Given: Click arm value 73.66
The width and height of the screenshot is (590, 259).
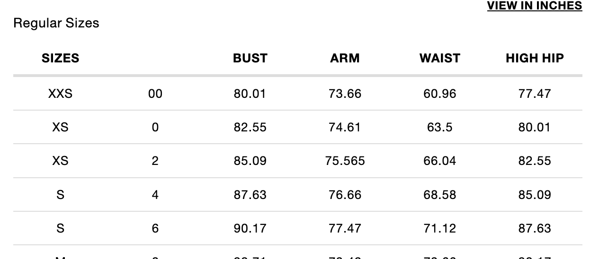Looking at the screenshot, I should coord(345,94).
